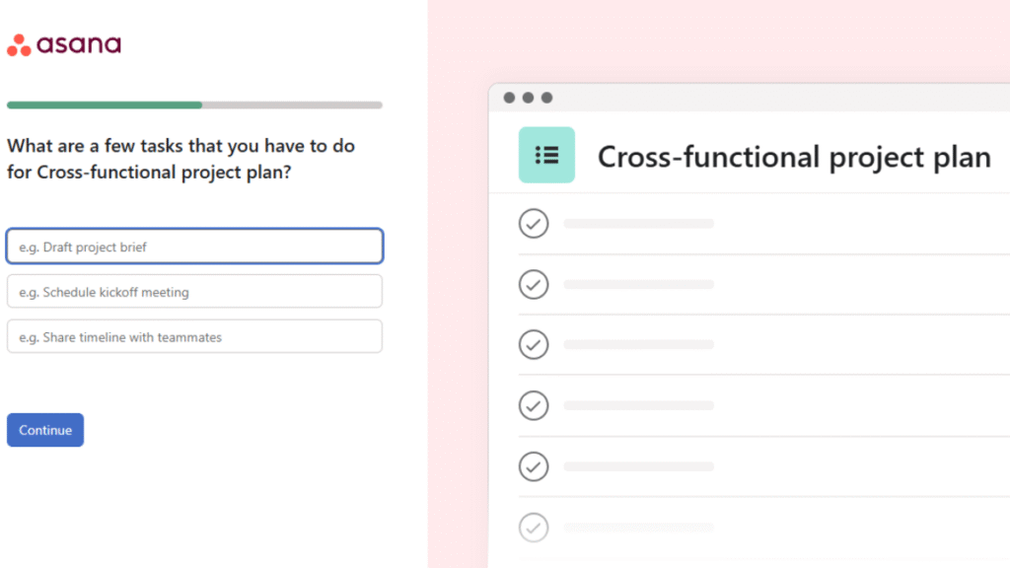This screenshot has height=568, width=1010.
Task: Check off the fifth task in the preview
Action: pyautogui.click(x=534, y=466)
